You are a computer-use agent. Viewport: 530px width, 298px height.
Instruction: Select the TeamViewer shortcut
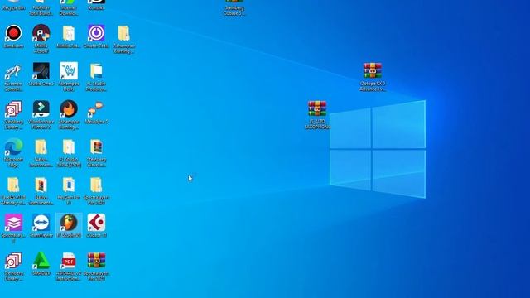(x=41, y=223)
